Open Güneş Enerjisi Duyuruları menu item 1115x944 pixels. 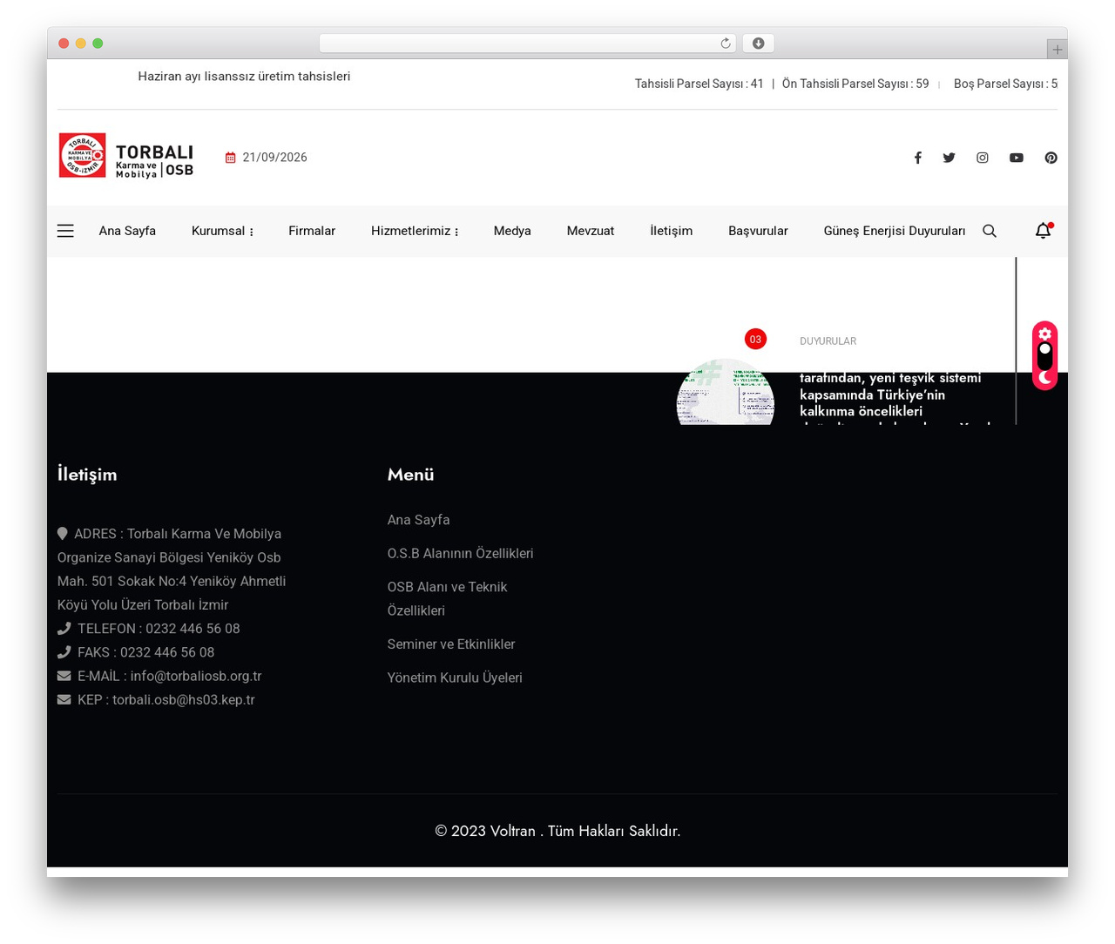(895, 231)
